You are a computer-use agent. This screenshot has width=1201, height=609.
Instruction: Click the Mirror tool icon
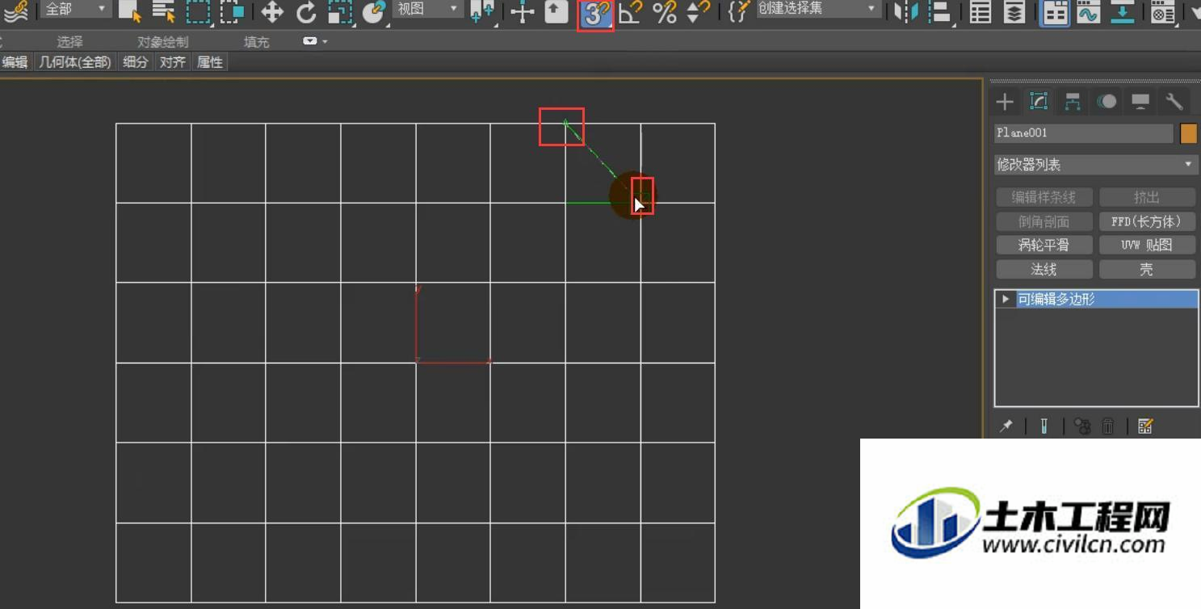click(x=906, y=11)
